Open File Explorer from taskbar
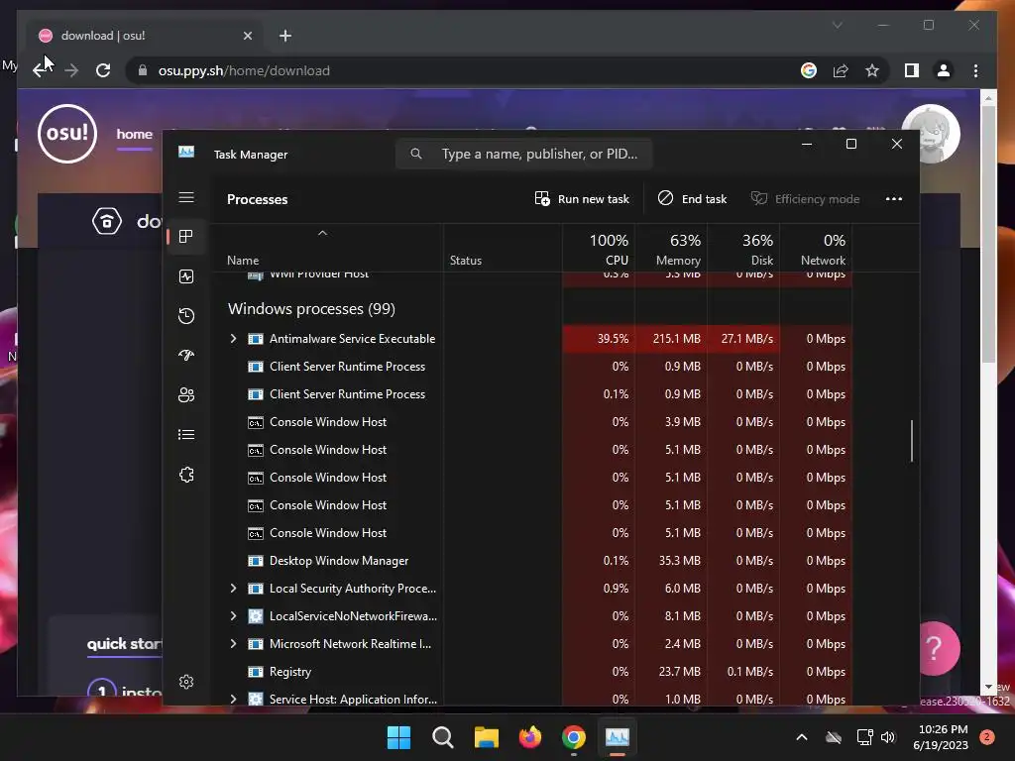This screenshot has width=1015, height=761. tap(486, 737)
